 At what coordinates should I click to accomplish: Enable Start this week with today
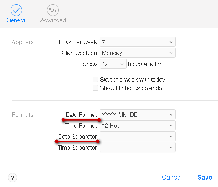(x=95, y=79)
